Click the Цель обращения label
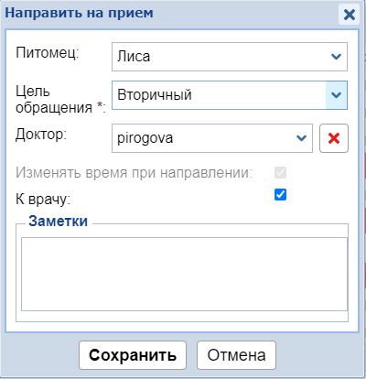Image resolution: width=366 pixels, height=379 pixels. pyautogui.click(x=60, y=99)
